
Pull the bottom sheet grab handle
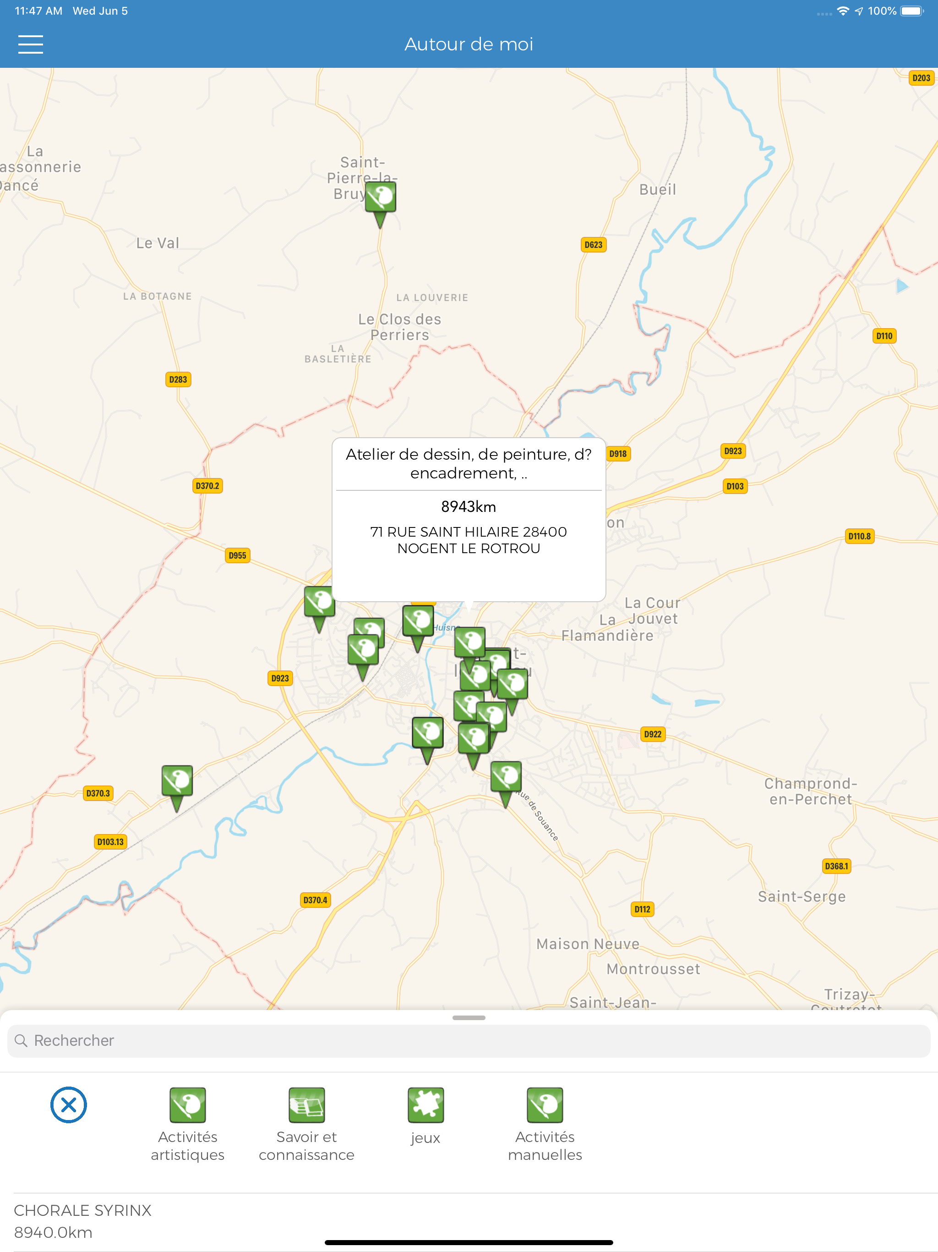coord(469,1018)
